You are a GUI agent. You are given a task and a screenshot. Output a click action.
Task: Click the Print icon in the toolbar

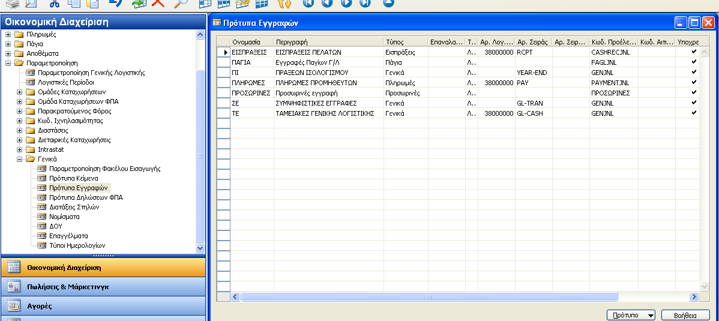pos(13,4)
